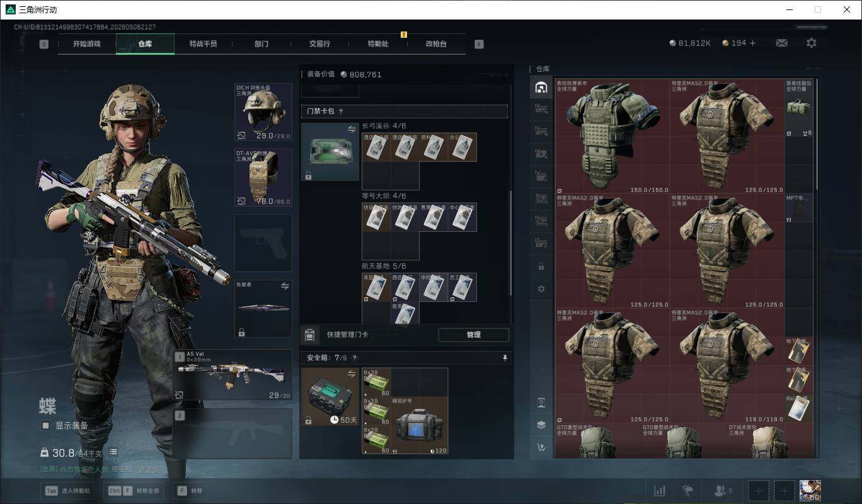Viewport: 862px width, 504px height.
Task: Open the settings gear in top bar
Action: tap(812, 43)
